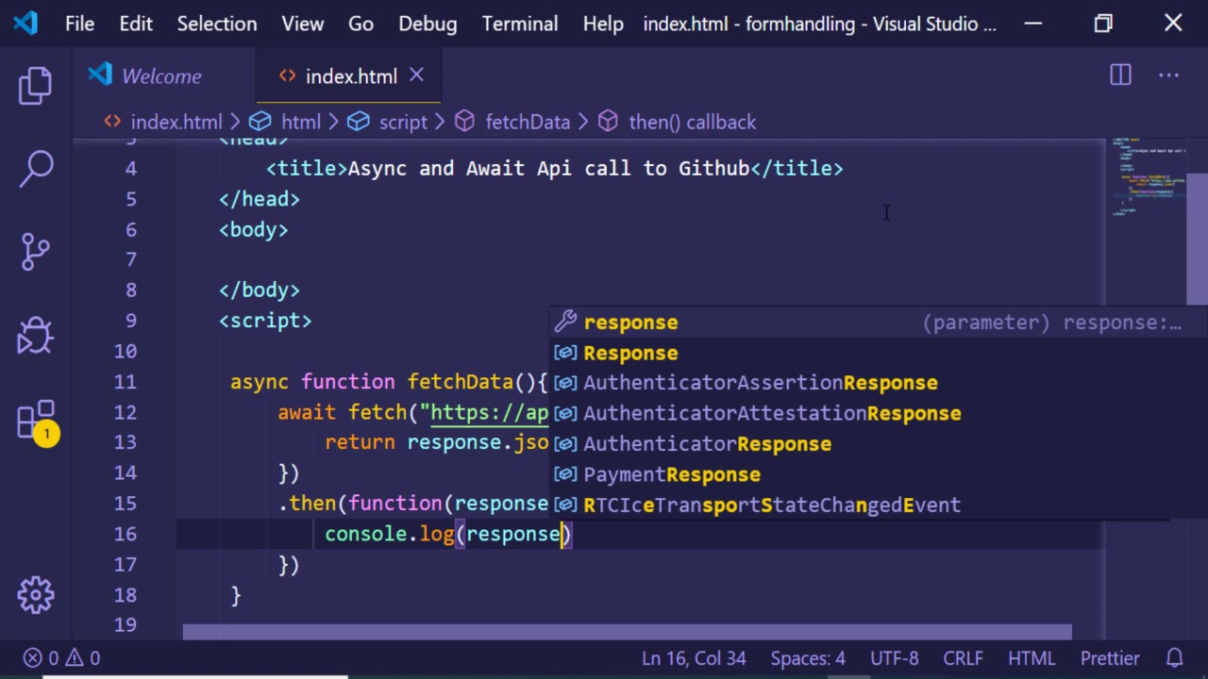Expand the fetchData breadcrumb dropdown
1208x679 pixels.
527,122
